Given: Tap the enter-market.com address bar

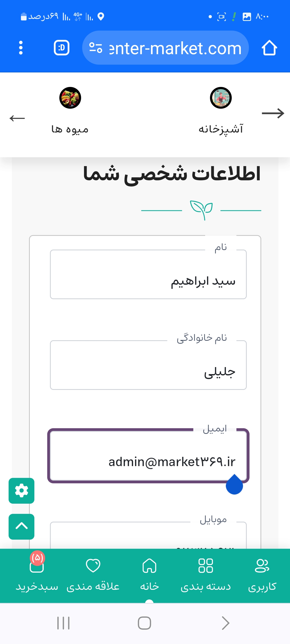Looking at the screenshot, I should point(175,48).
